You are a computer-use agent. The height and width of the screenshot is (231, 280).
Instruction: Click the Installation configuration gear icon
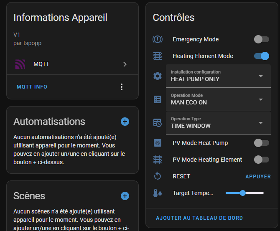[x=158, y=76]
